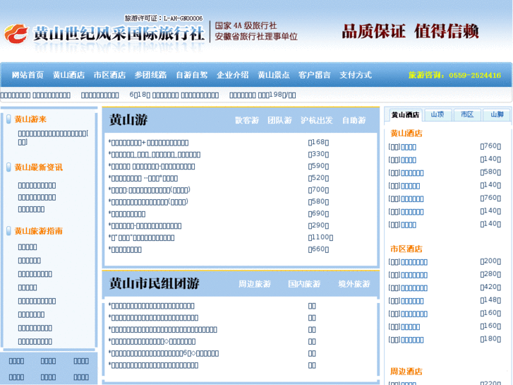Open the tour route priced 520
This screenshot has height=385, width=513.
point(143,178)
